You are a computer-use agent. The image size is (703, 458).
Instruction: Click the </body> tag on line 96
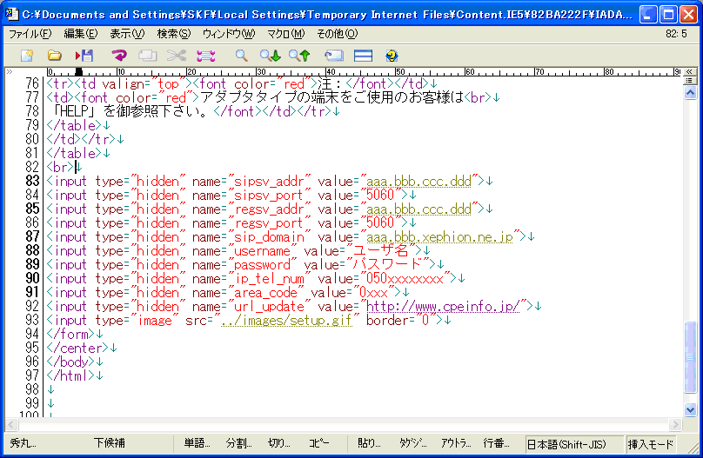click(70, 362)
